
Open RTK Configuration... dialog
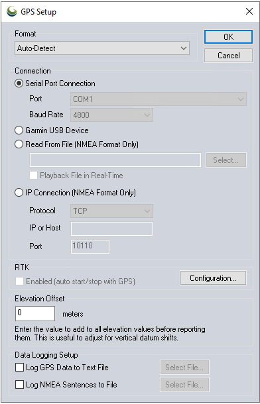pos(213,278)
